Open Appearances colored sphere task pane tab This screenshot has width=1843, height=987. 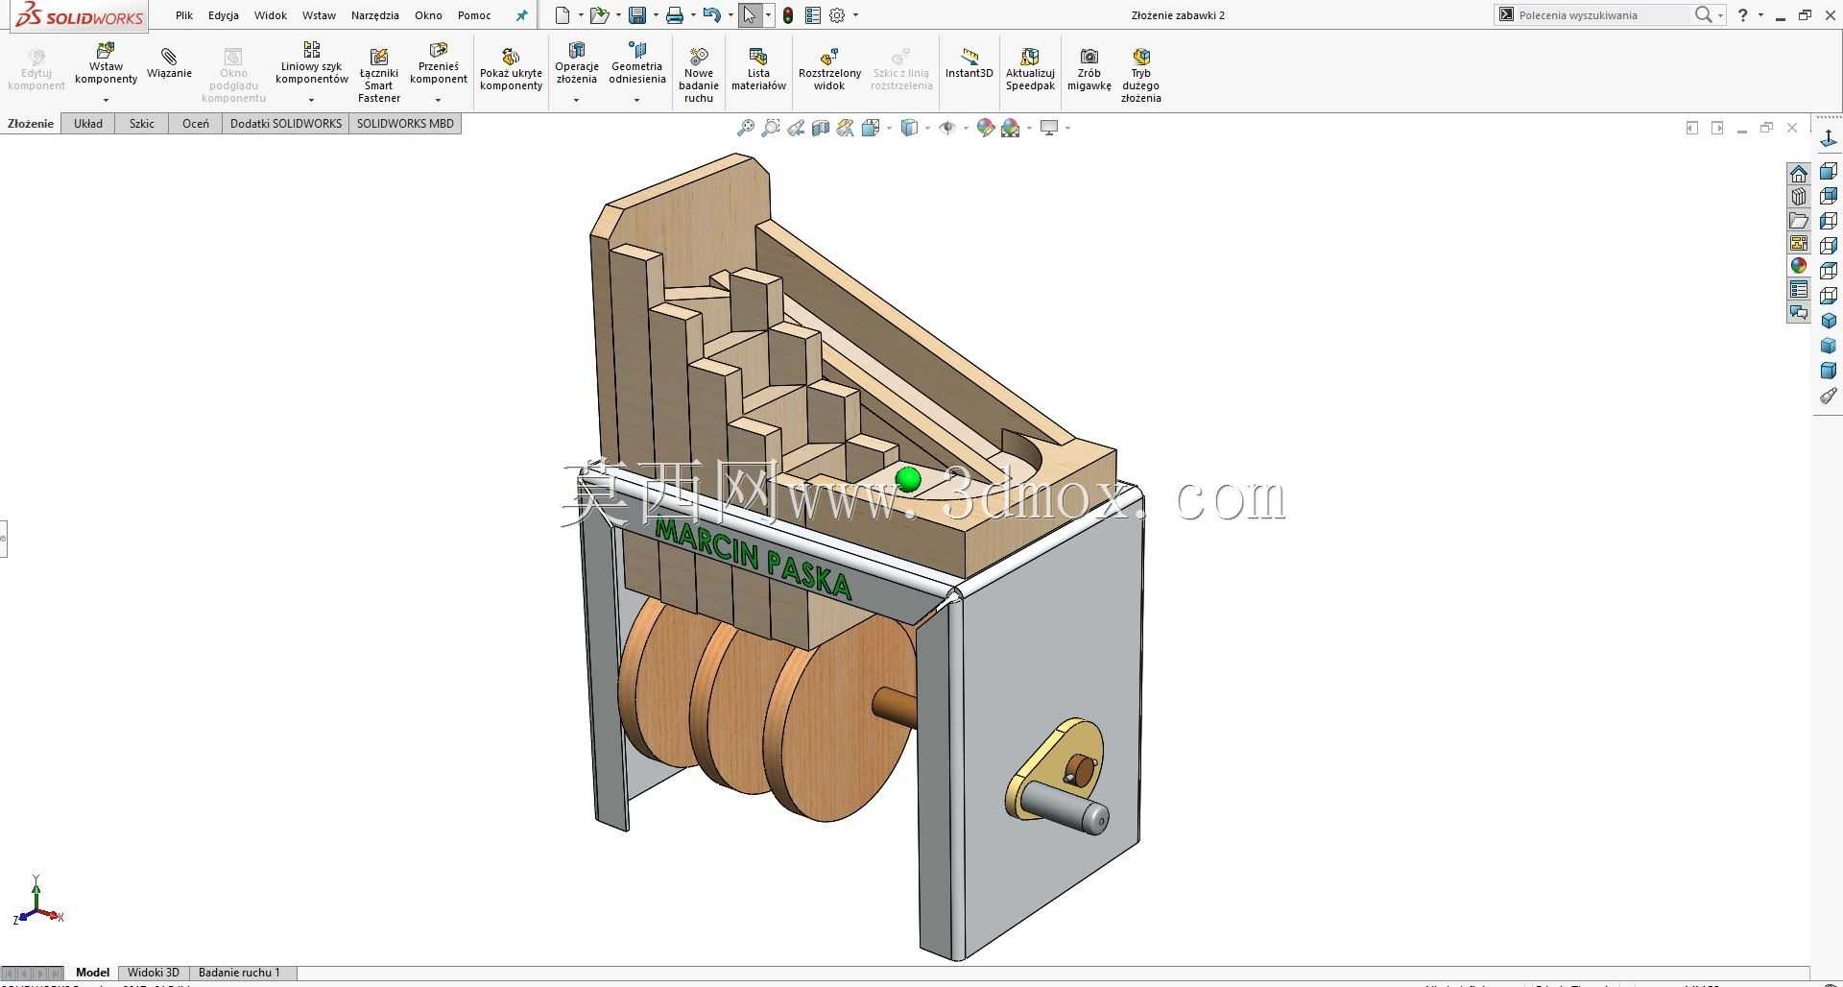click(1798, 266)
